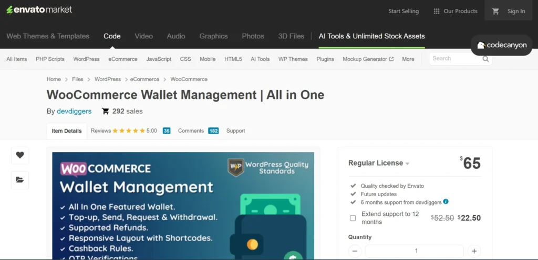Screen dimensions: 538x260
Task: Click the $65 price text
Action: (x=470, y=163)
